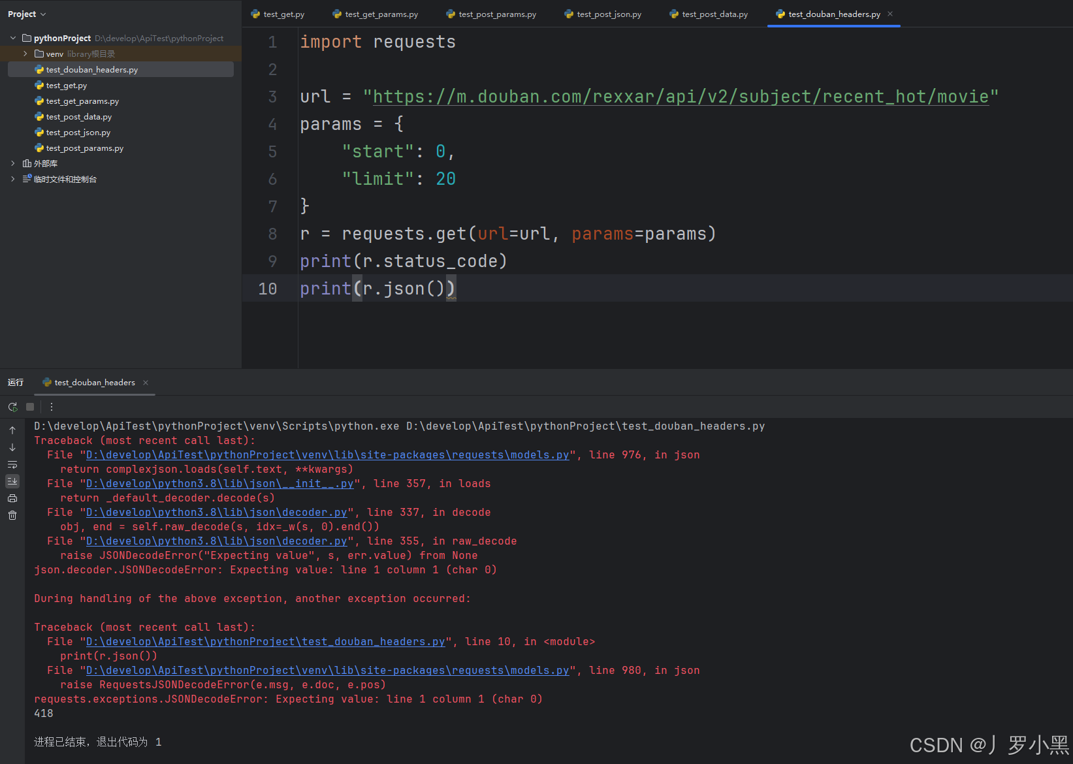Switch to the test_get.py tab
This screenshot has height=764, width=1073.
[278, 14]
